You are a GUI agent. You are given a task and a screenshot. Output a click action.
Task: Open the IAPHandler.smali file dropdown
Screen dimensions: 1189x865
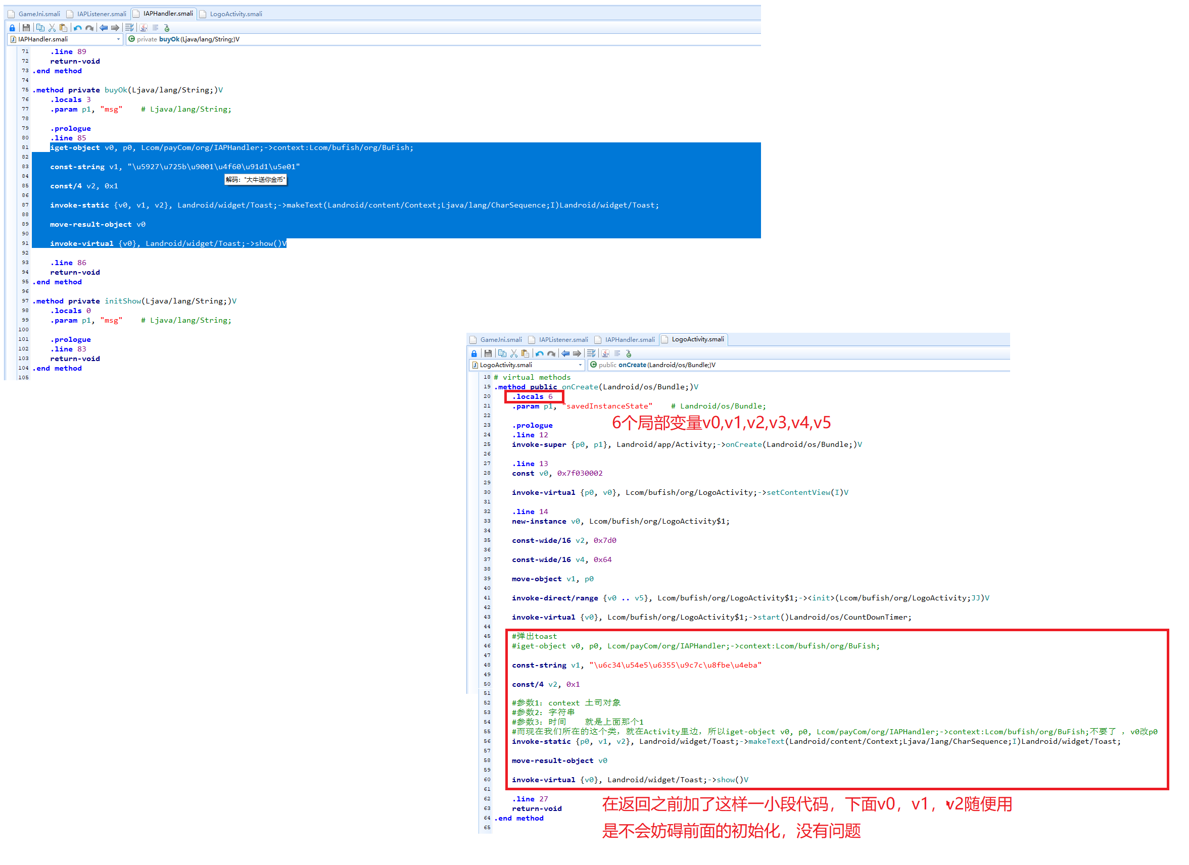click(x=118, y=39)
